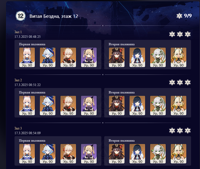Open Kazuha's card in Зал 1 first half
The image size is (200, 169).
coord(68,57)
